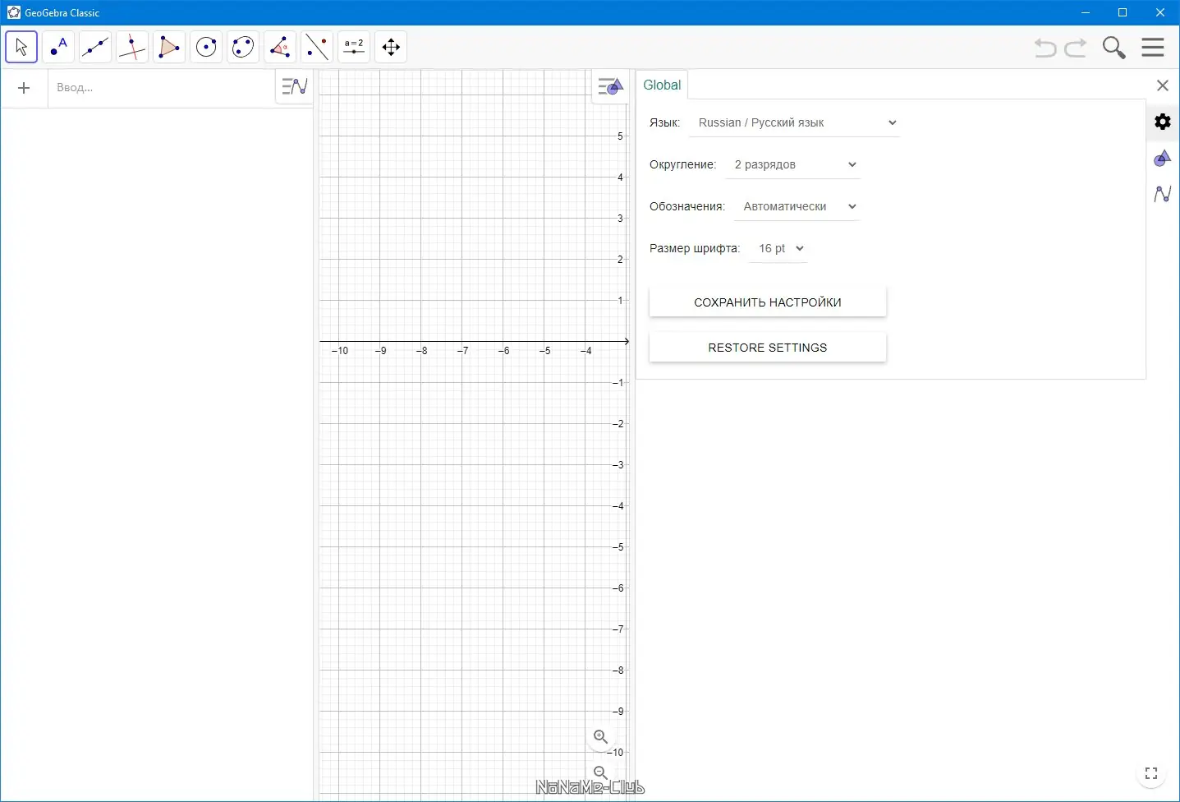The image size is (1180, 802).
Task: Open Graphics settings in the sidebar
Action: [1163, 158]
